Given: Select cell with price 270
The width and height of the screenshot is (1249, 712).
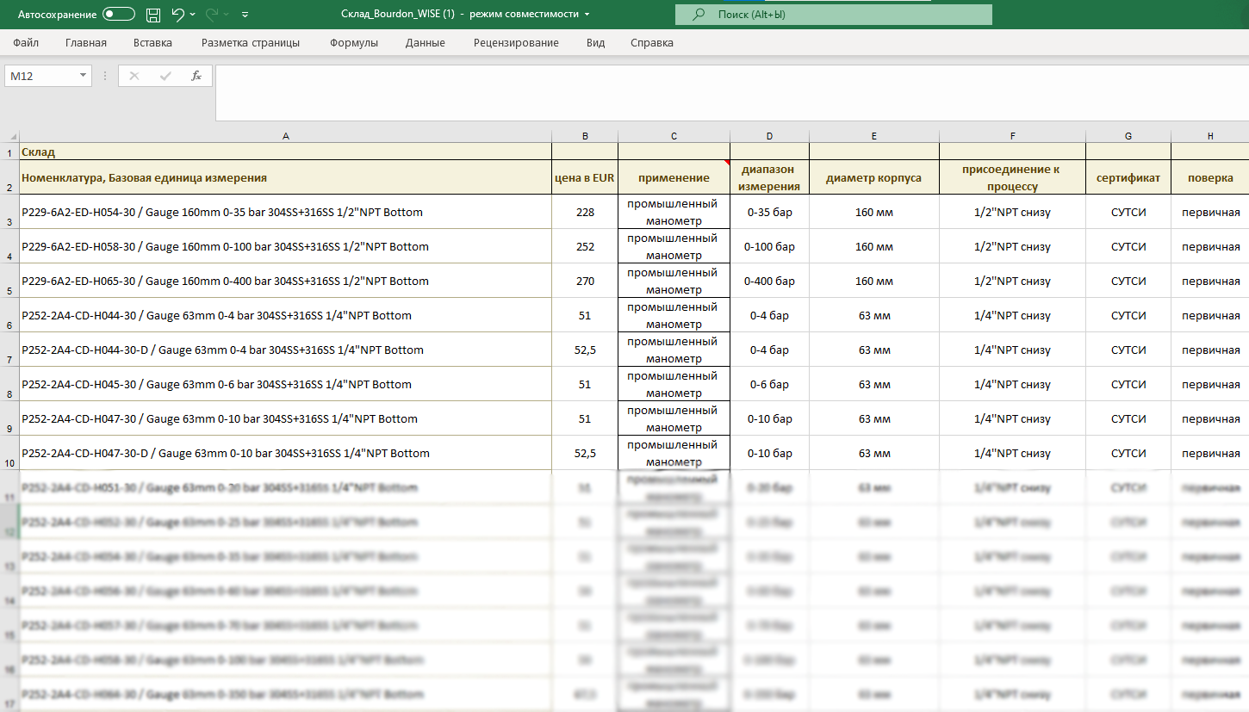Looking at the screenshot, I should 585,282.
